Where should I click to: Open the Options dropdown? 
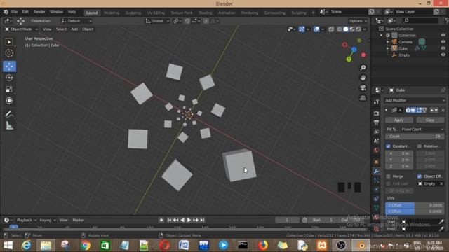[358, 21]
